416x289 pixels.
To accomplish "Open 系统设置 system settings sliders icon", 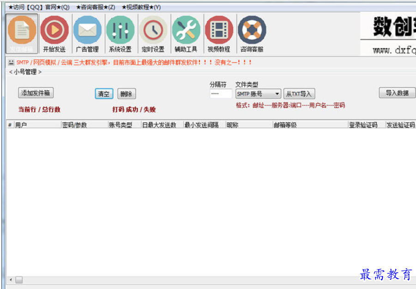I will pos(120,34).
